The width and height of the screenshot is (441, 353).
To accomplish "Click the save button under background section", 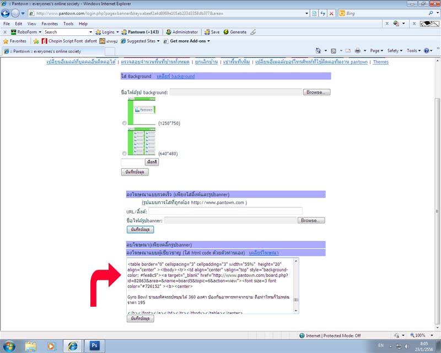I will pos(135,172).
